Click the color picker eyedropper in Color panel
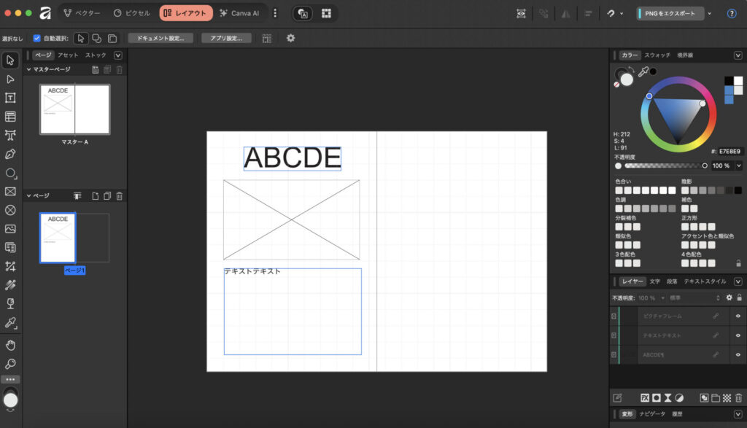Viewport: 747px width, 428px height. pyautogui.click(x=643, y=72)
